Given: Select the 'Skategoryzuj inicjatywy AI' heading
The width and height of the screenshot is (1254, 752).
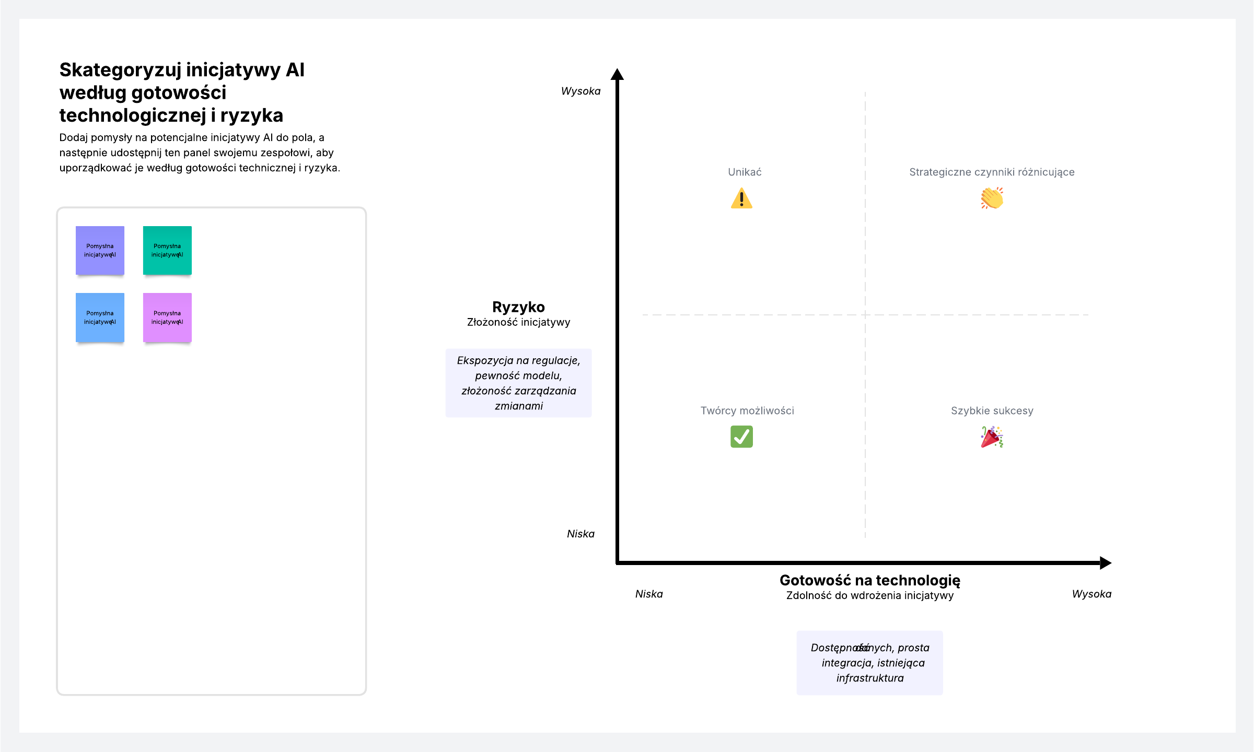Looking at the screenshot, I should click(182, 92).
